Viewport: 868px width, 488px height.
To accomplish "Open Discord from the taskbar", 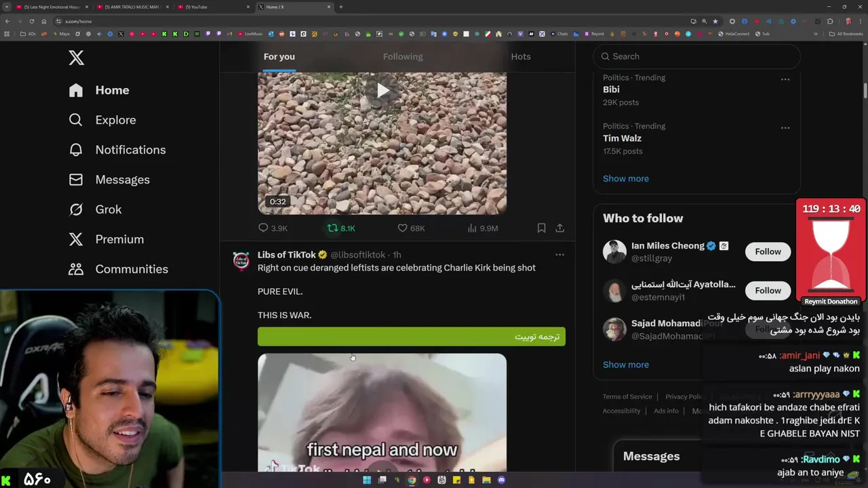I will (501, 480).
